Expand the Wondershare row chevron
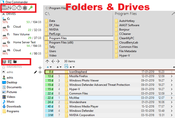Screen dimensions: 175x118 point(171,102)
